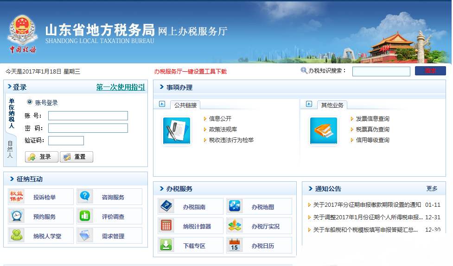453x266 pixels.
Task: Select the 单位纳税人 login tab
Action: coord(11,113)
